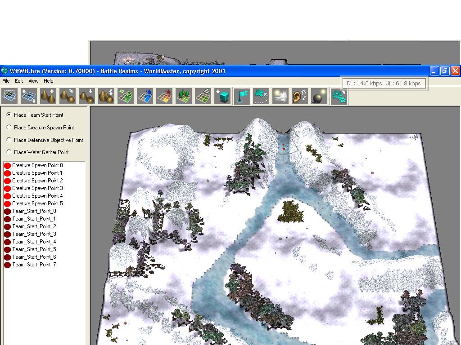Screen dimensions: 461x345
Task: Select Team_Start_Point_5 in list
Action: (x=30, y=249)
